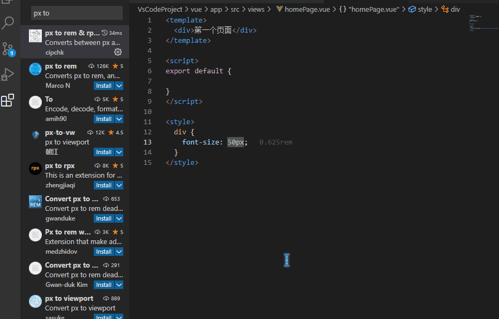This screenshot has height=319, width=499.
Task: Open Install dropdown arrow for px-to-vw
Action: [119, 152]
